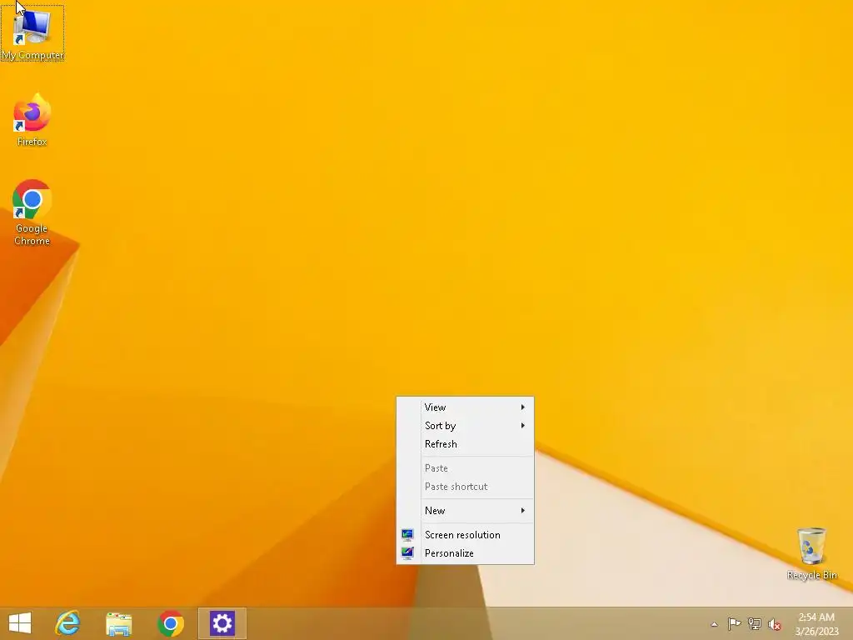Click the greyed Paste menu entry

point(465,468)
